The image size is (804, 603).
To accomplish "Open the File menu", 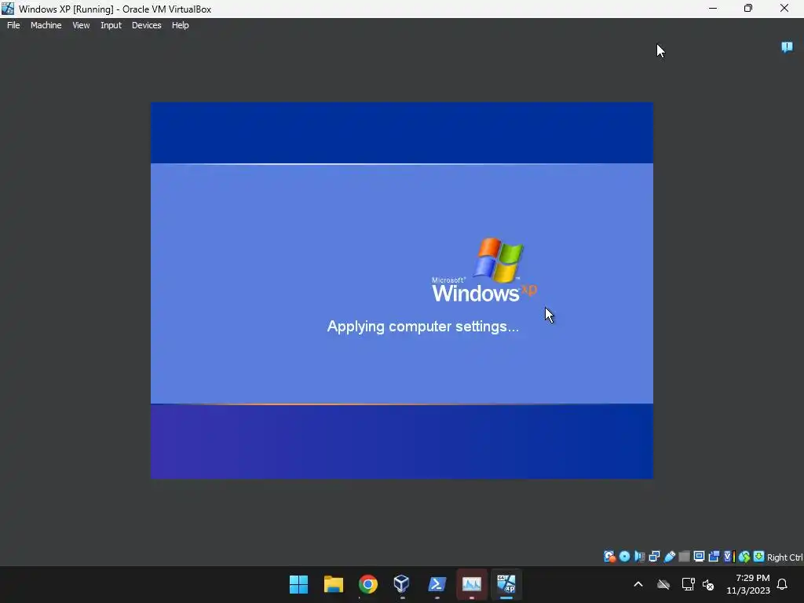I will (x=13, y=25).
